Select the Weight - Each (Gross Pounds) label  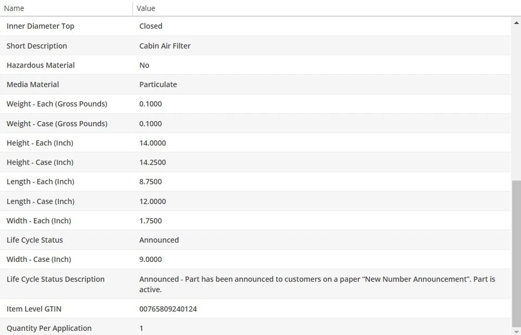57,104
